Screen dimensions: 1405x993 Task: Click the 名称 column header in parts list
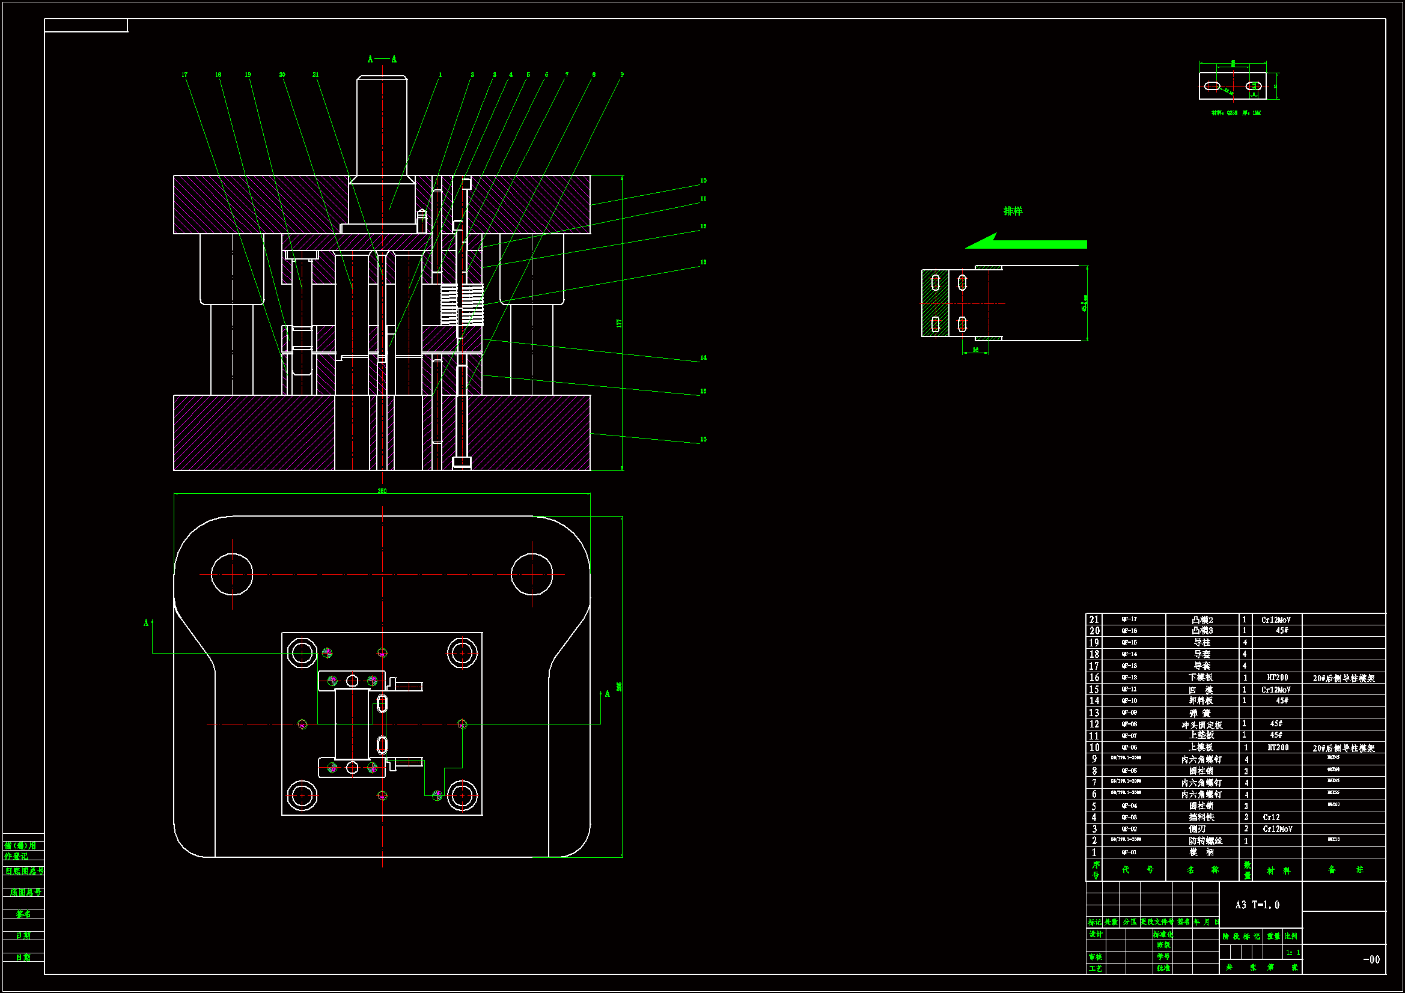pos(1202,870)
